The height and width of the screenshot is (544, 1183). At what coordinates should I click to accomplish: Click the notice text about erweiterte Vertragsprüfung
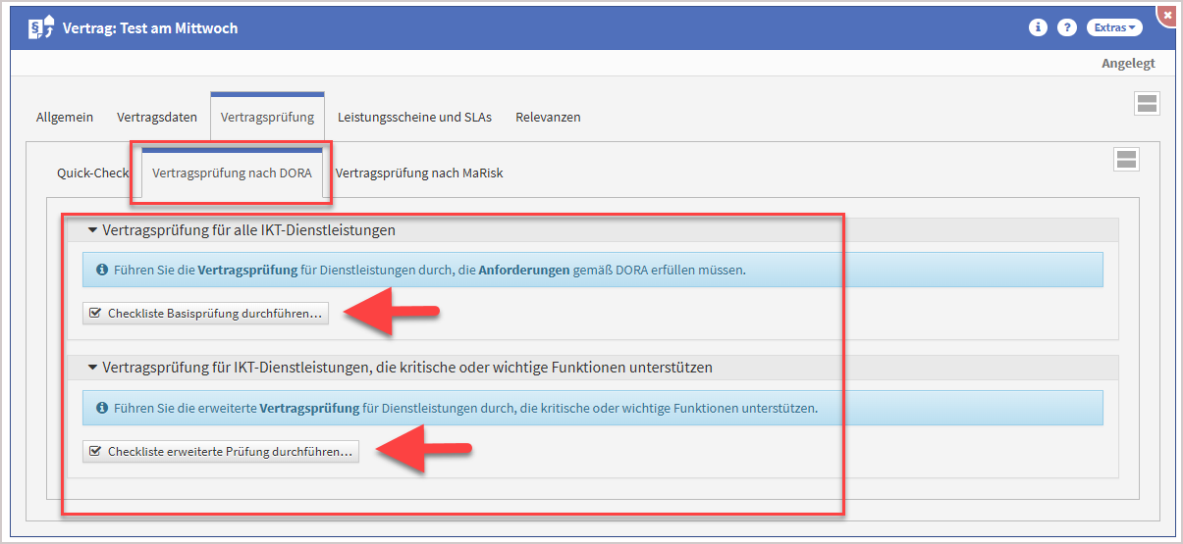coord(465,407)
